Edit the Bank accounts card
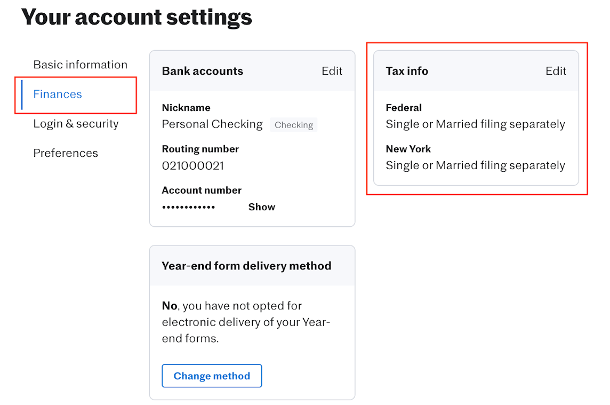This screenshot has height=405, width=610. coord(332,71)
